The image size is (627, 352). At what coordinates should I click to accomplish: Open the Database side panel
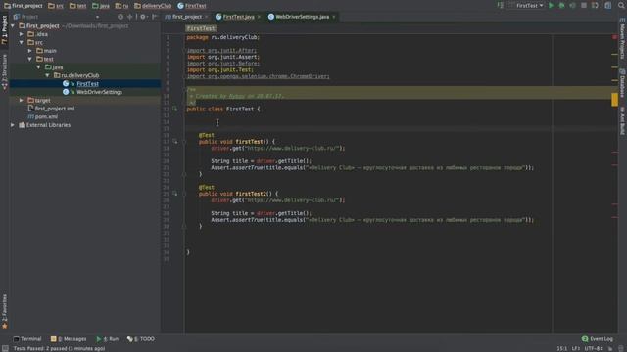tap(623, 83)
